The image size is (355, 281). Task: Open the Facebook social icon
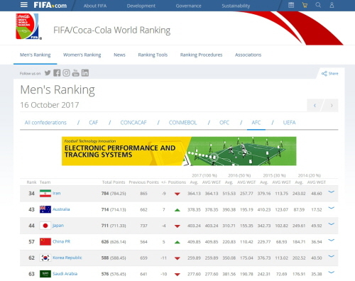[x=57, y=73]
